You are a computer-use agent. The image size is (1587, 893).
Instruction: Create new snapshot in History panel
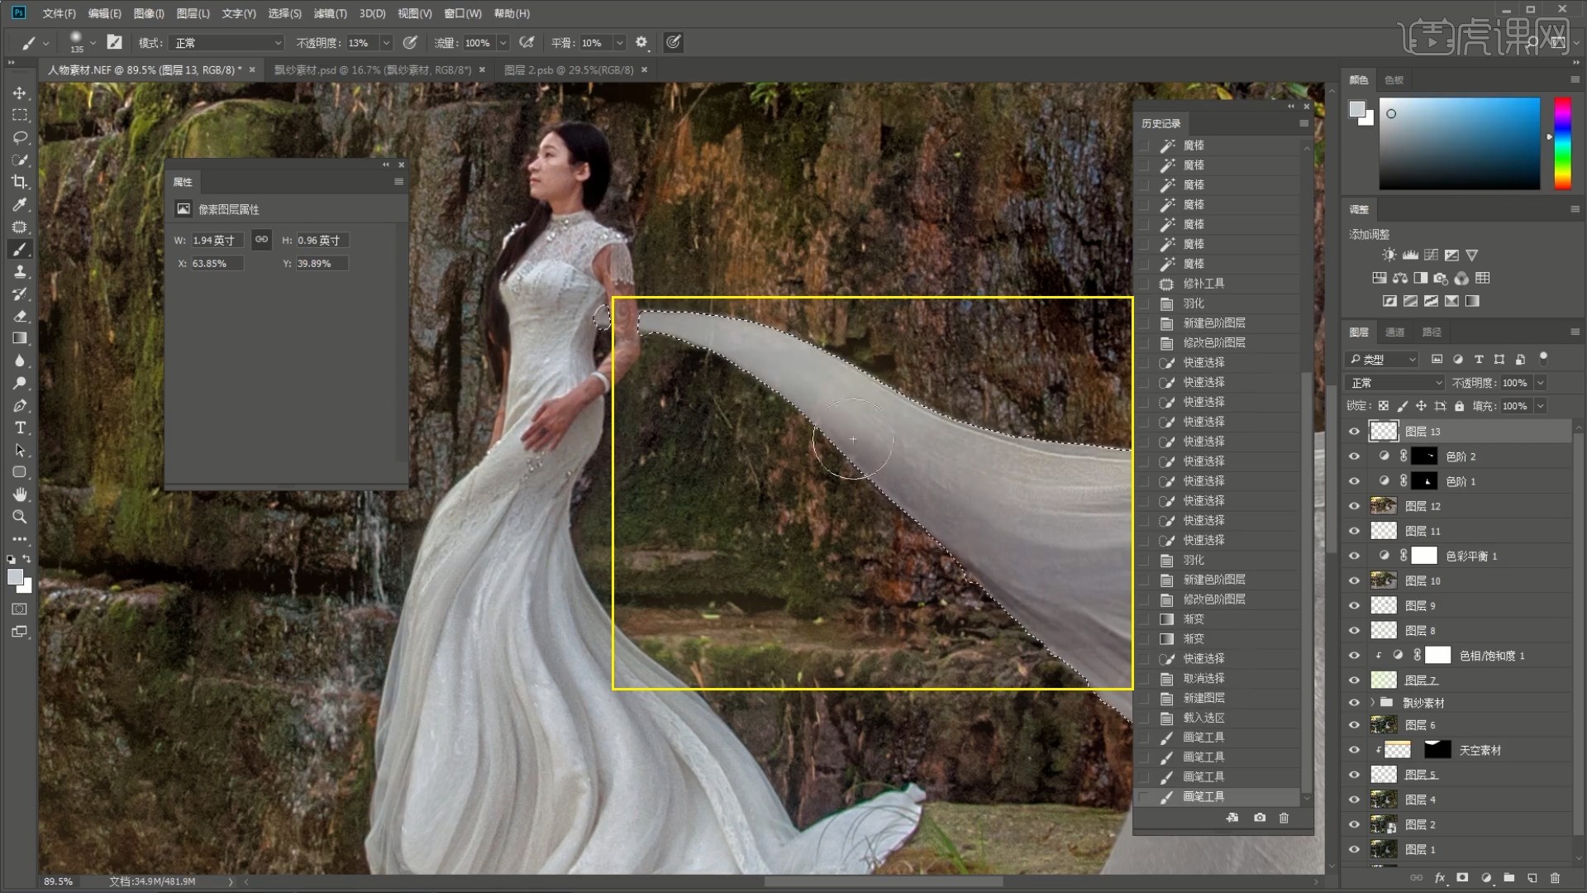point(1259,818)
